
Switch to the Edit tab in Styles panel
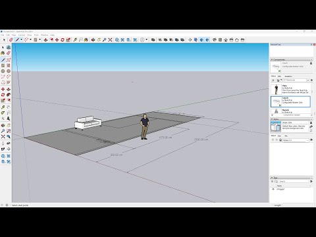click(x=279, y=136)
